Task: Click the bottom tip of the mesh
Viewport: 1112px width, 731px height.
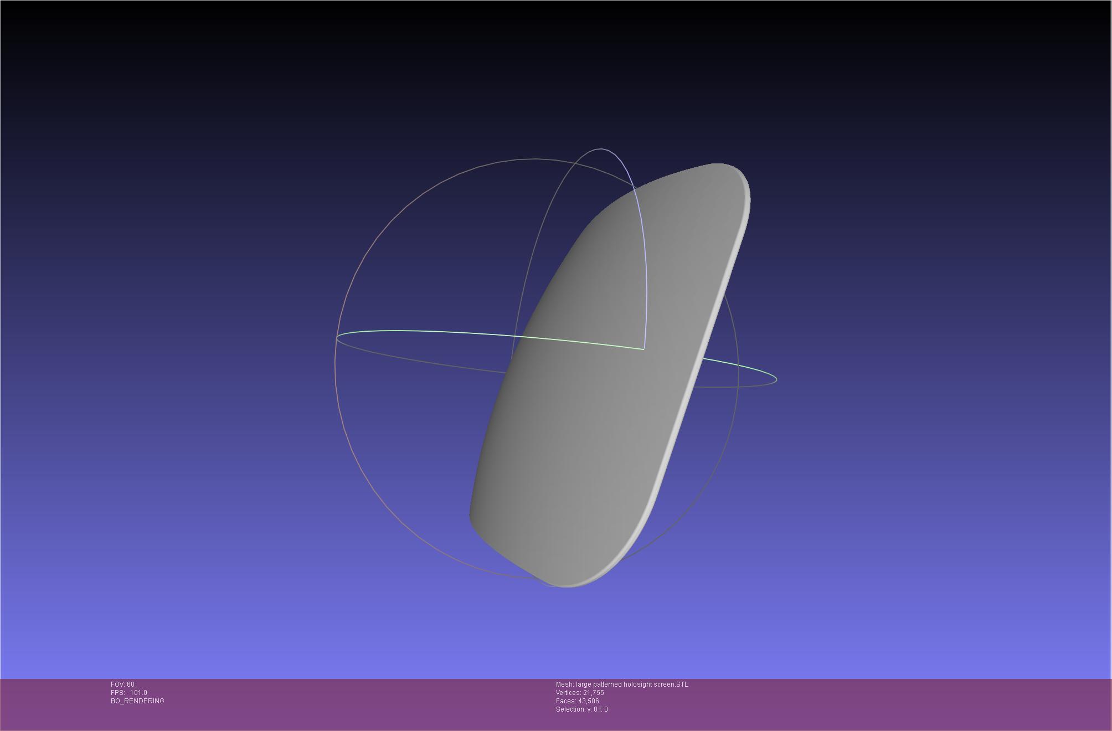Action: point(565,581)
